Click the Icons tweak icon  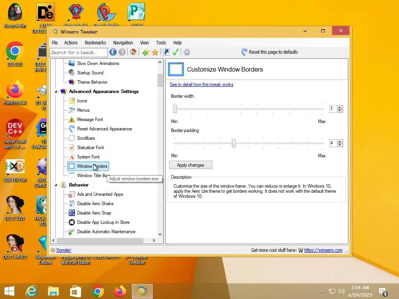point(72,101)
